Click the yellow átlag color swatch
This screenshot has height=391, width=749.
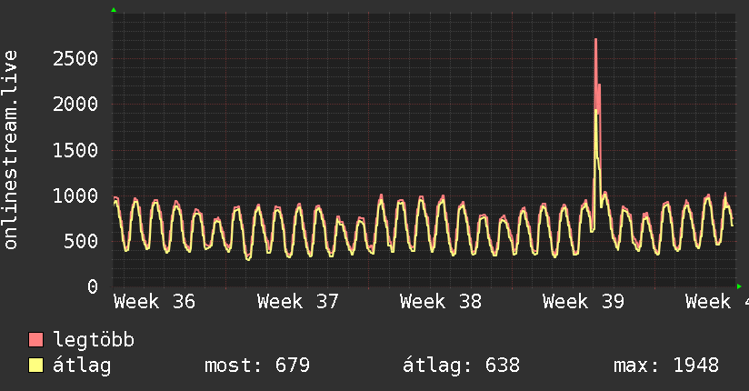pos(35,366)
